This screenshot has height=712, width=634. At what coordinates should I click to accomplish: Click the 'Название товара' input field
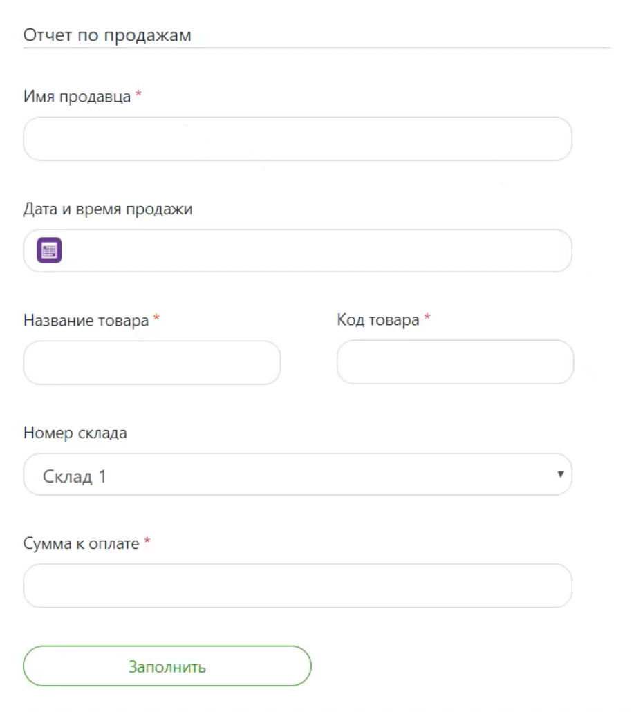point(152,362)
